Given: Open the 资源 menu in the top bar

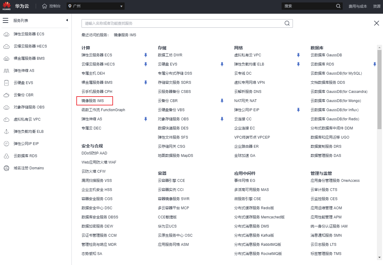Looking at the screenshot, I should pyautogui.click(x=377, y=6).
